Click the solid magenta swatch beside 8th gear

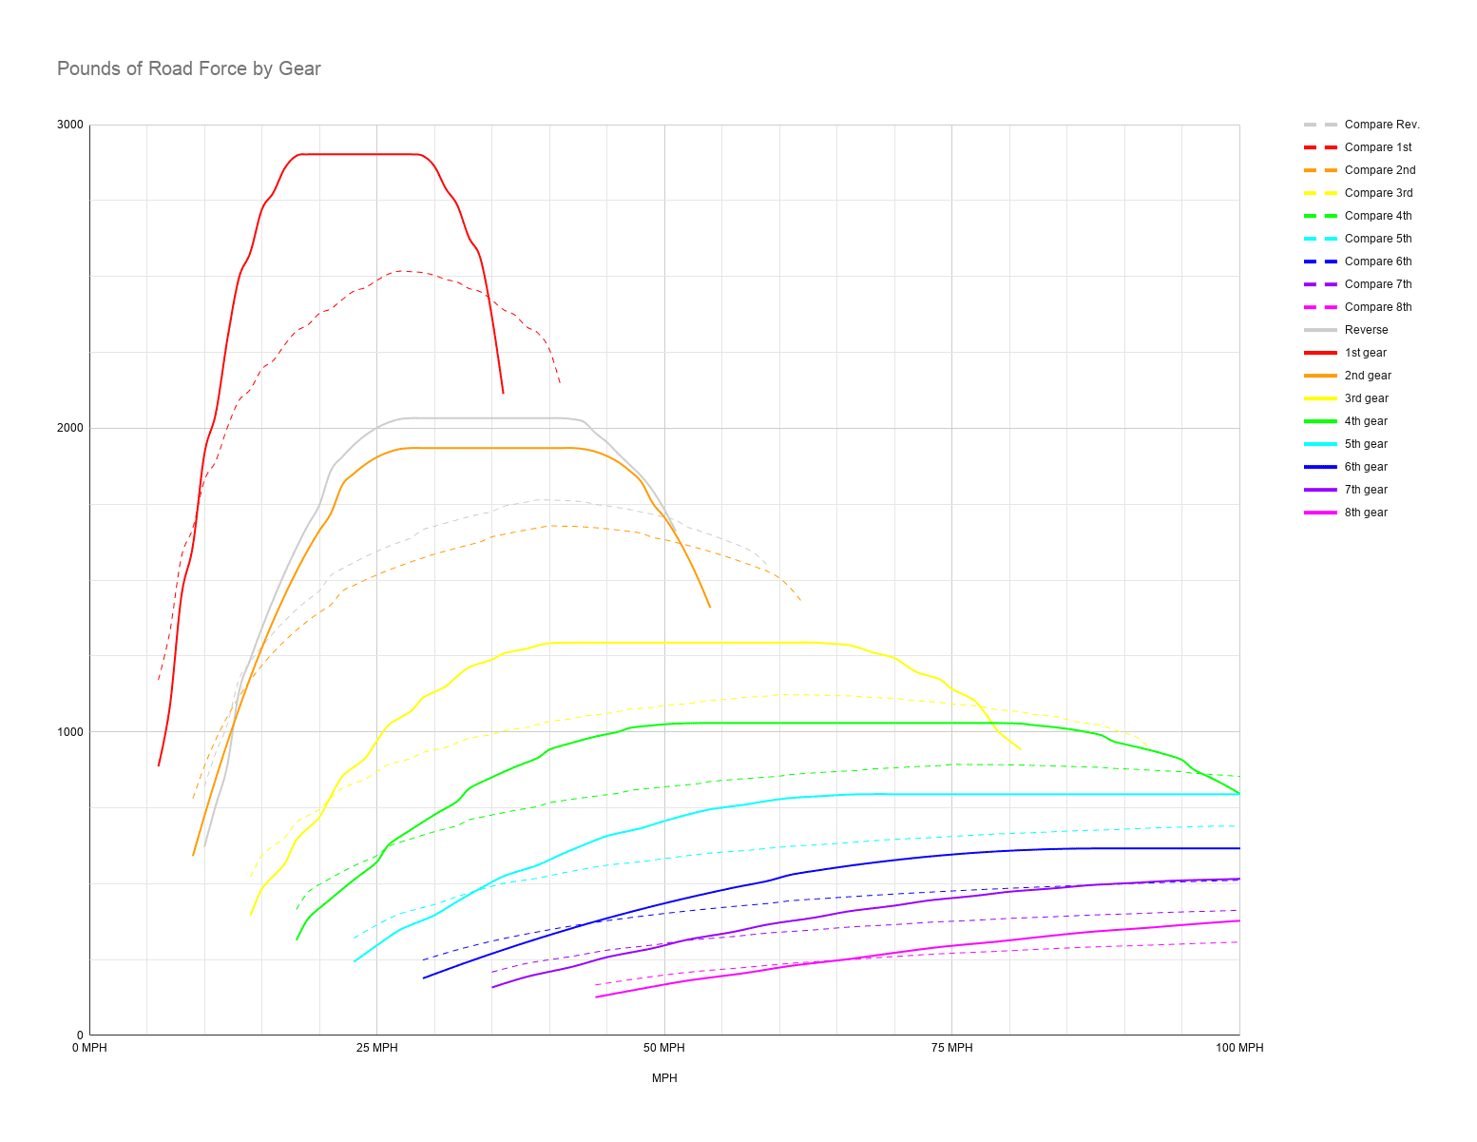click(x=1320, y=513)
